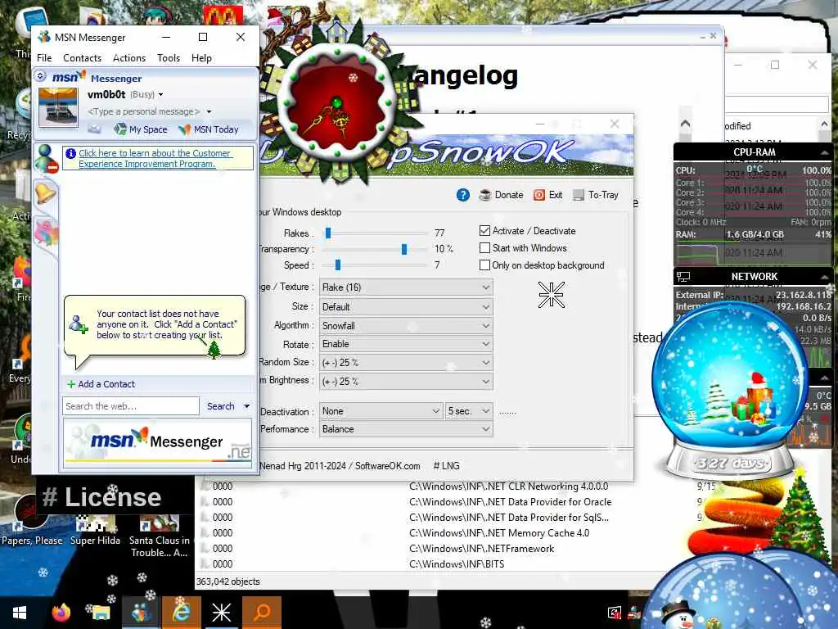Click the snowflake texture preview image
838x629 pixels.
pyautogui.click(x=551, y=295)
